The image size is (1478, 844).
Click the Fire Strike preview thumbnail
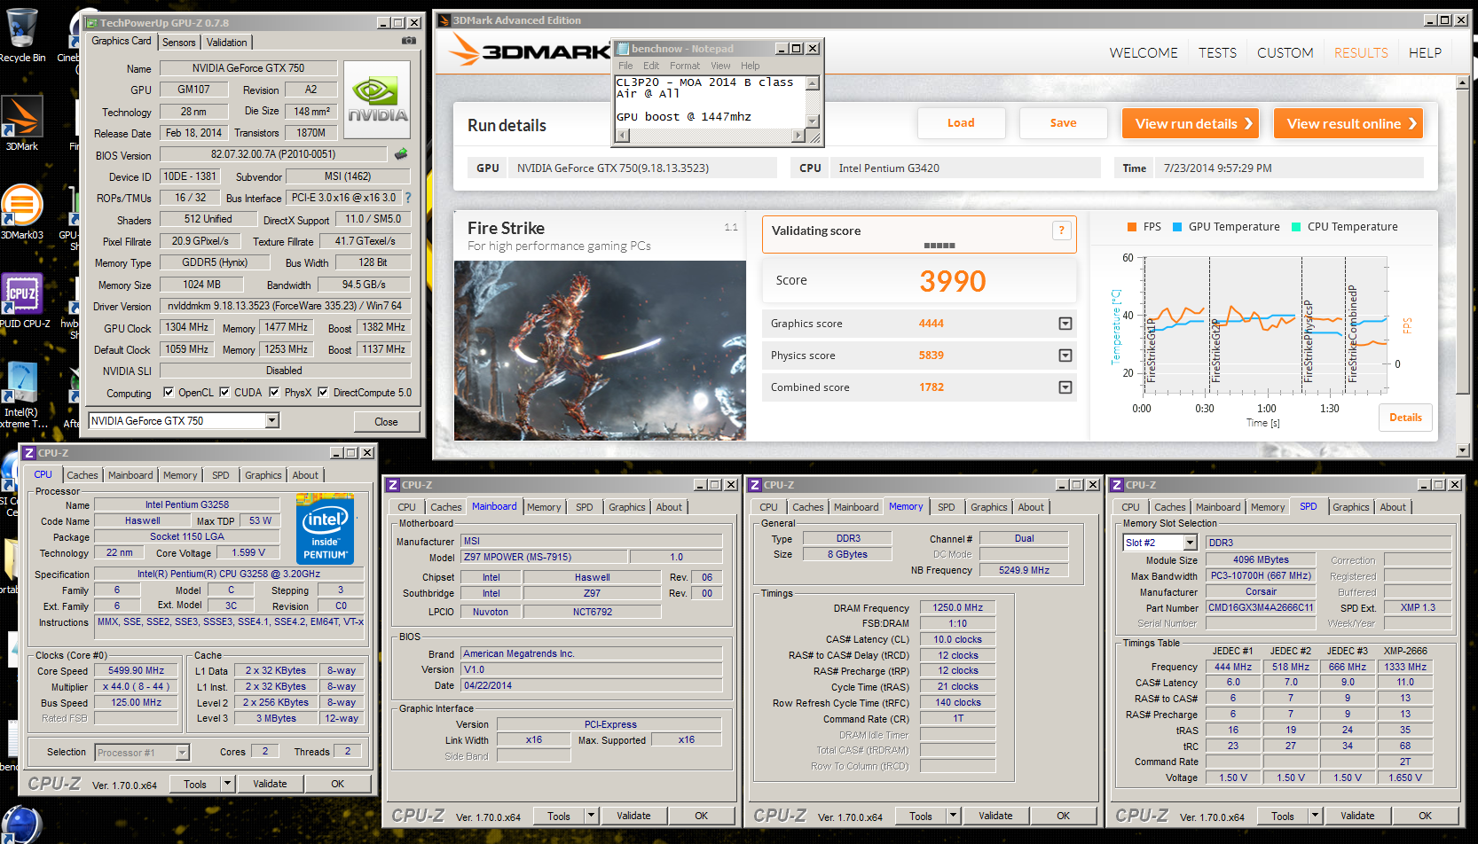600,350
